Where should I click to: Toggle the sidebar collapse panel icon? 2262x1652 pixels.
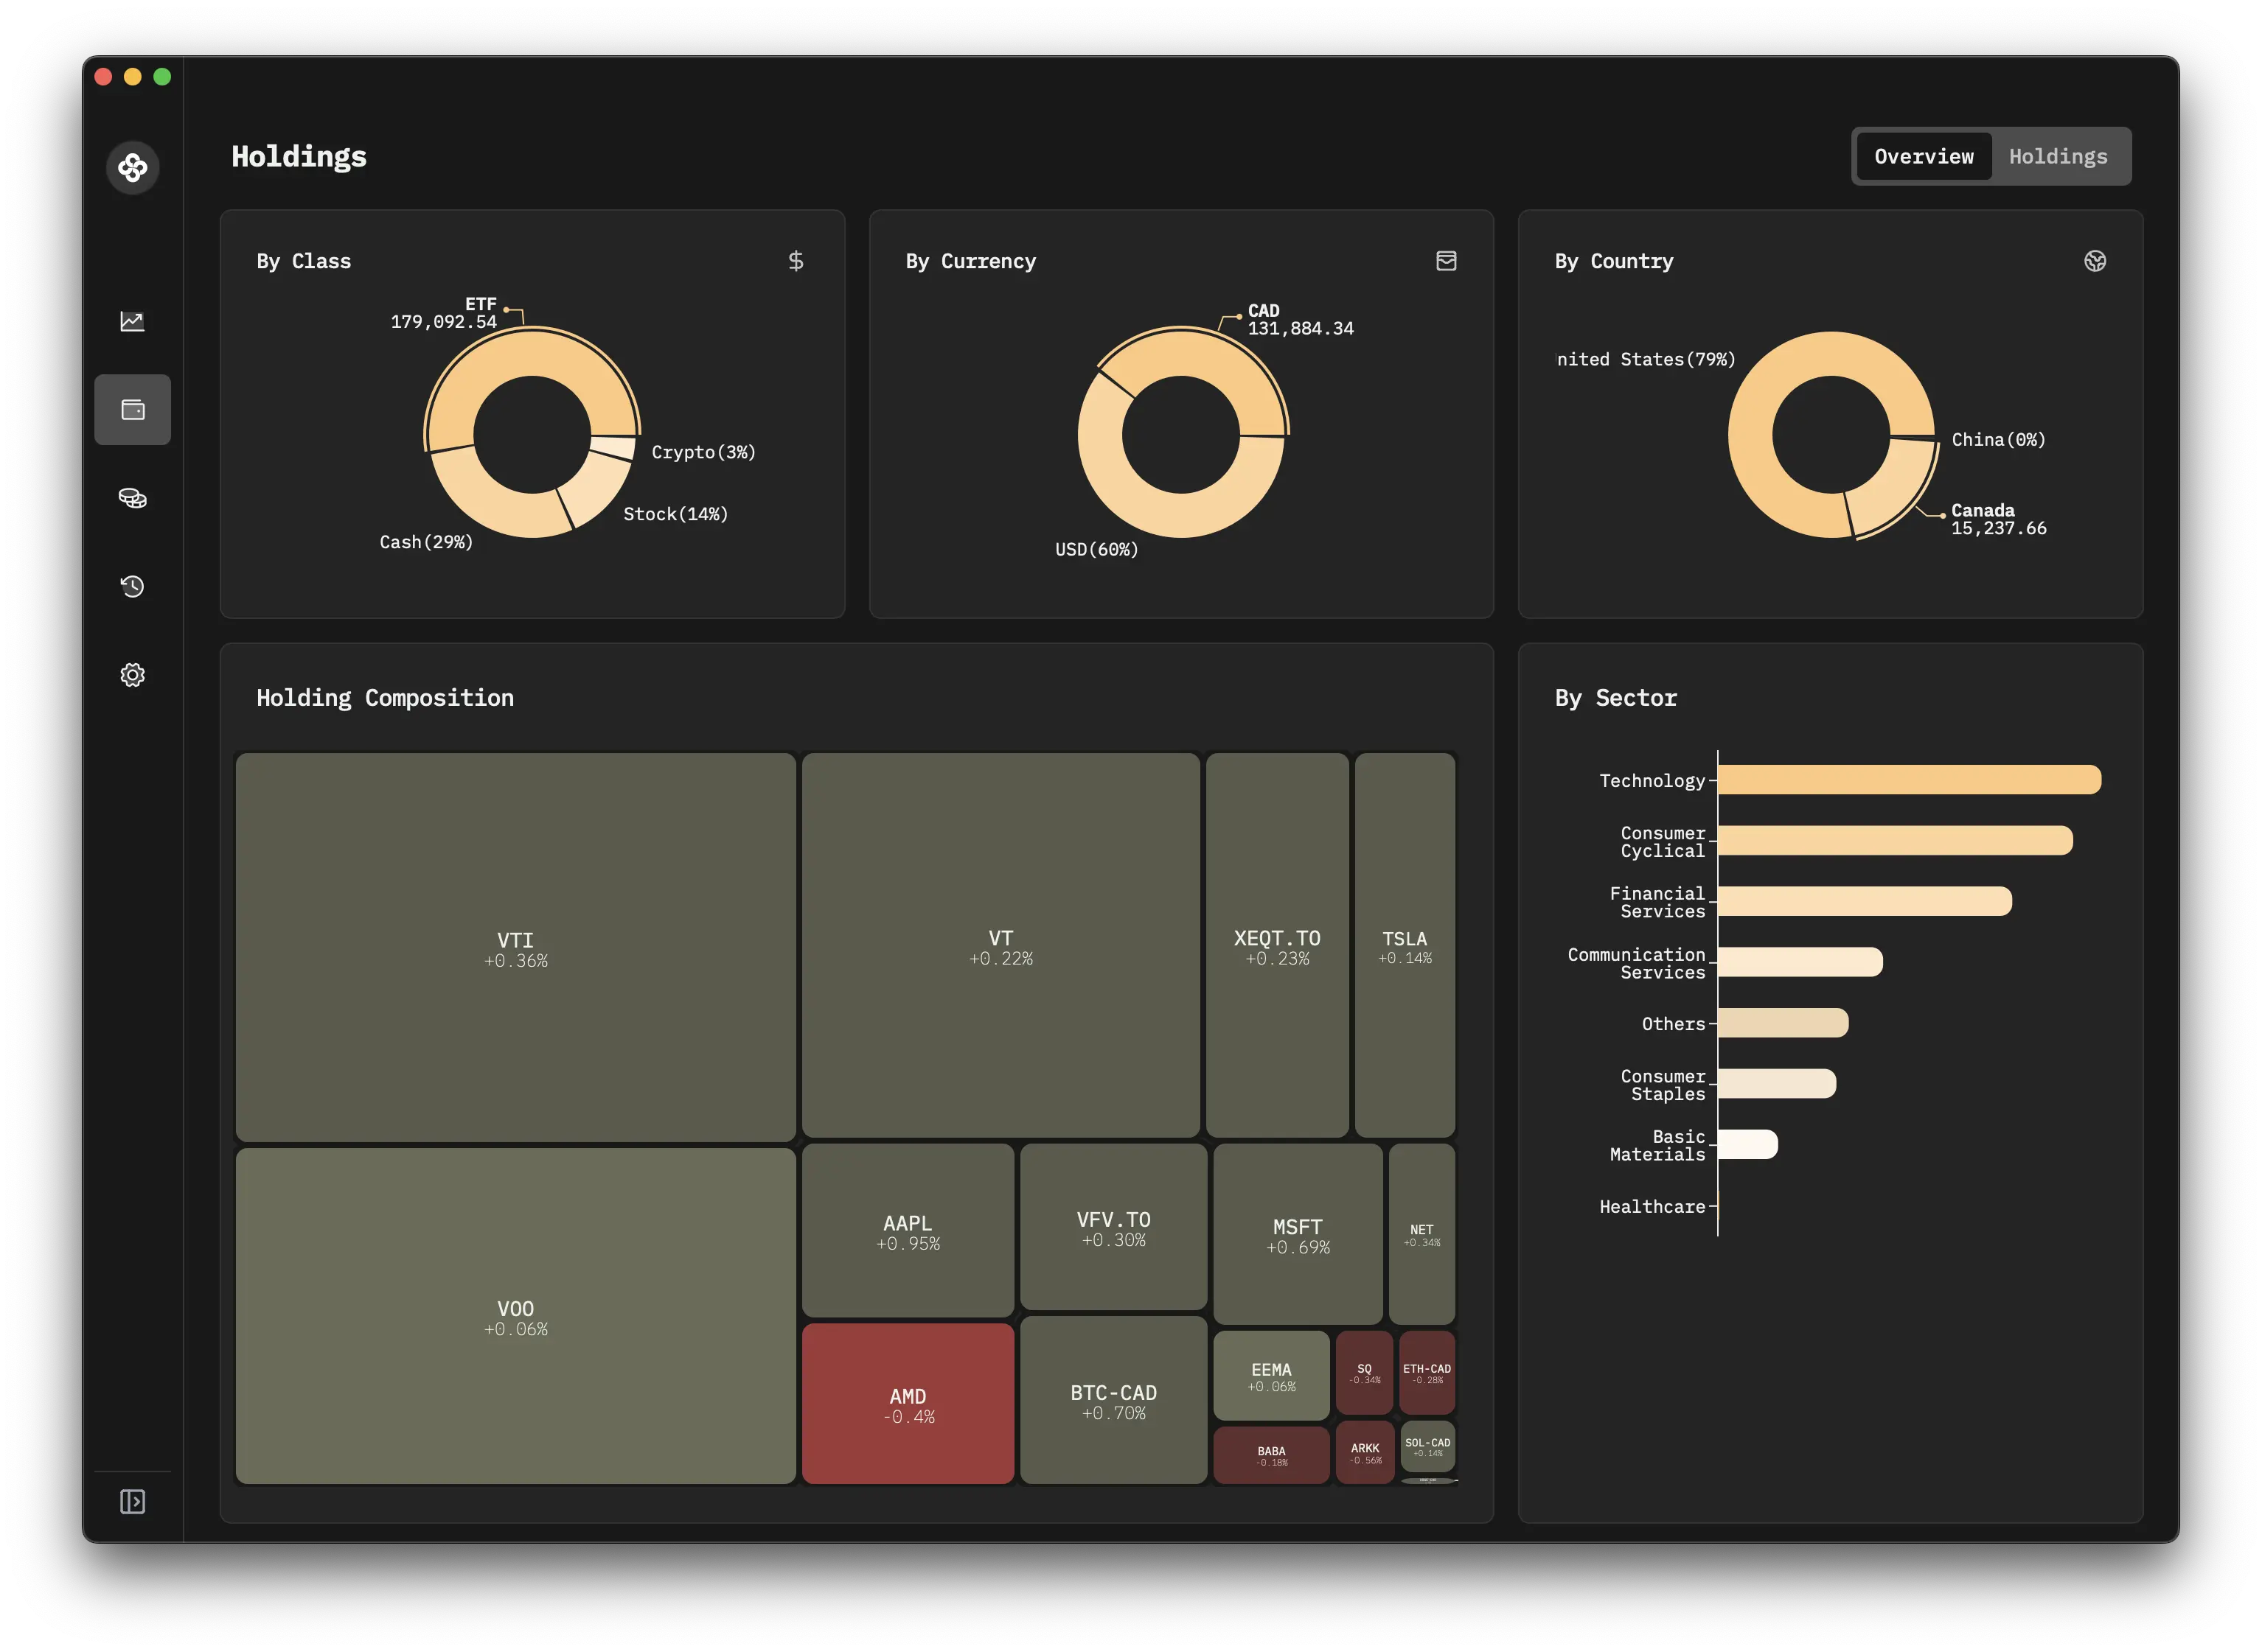tap(132, 1501)
